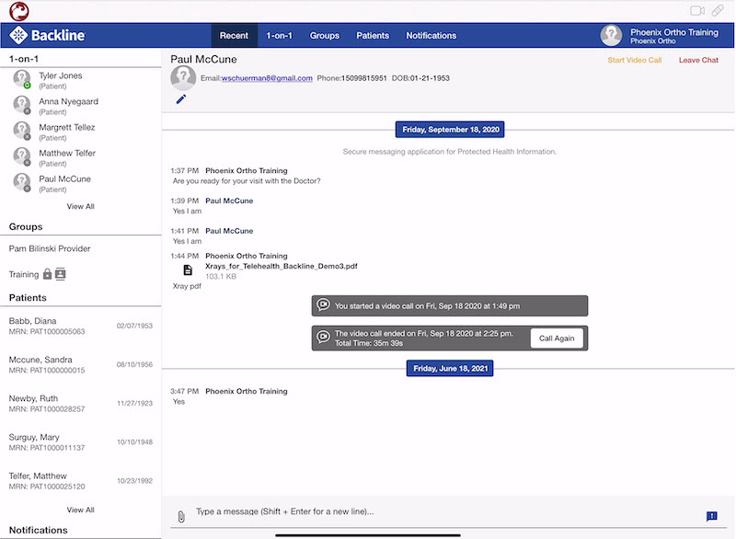Click the contacts icon next to Training group
This screenshot has height=539, width=736.
(x=60, y=274)
